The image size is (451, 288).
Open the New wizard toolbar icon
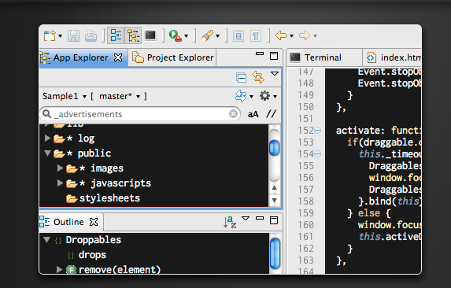pyautogui.click(x=50, y=36)
